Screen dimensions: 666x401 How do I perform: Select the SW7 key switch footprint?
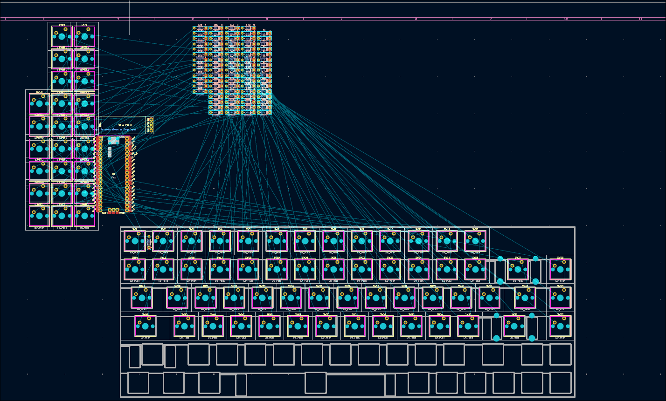click(x=305, y=241)
